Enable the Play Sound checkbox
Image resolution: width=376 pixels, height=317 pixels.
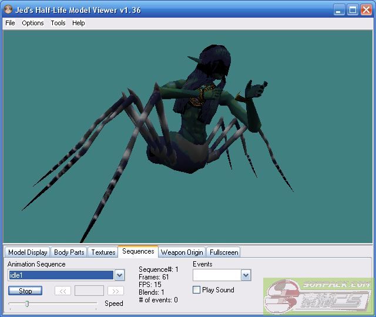[x=197, y=290]
